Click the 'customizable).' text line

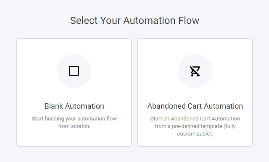[195, 133]
